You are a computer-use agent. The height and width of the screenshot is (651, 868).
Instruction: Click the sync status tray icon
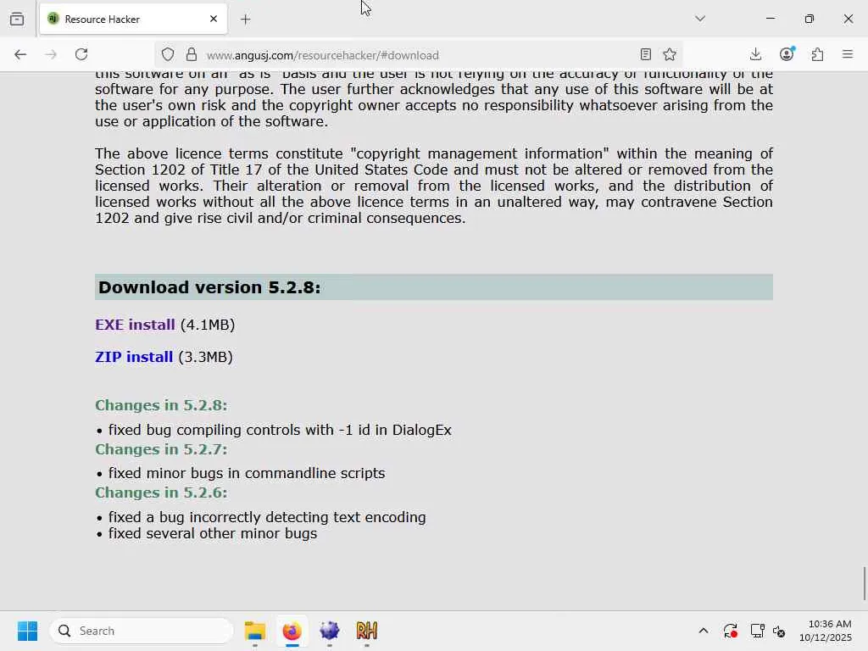(x=730, y=631)
